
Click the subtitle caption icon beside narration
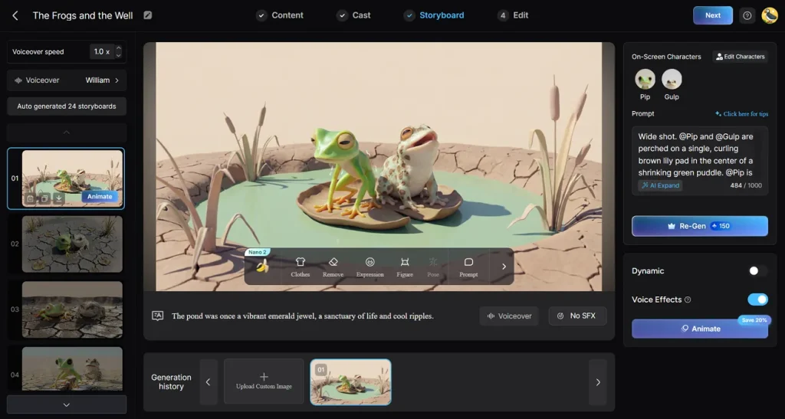click(158, 316)
